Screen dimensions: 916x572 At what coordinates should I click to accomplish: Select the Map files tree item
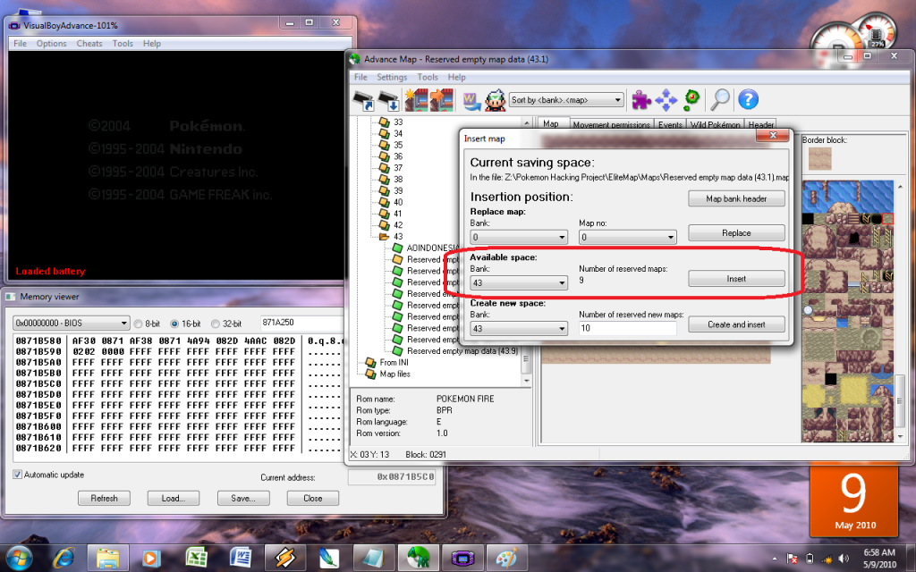pos(394,374)
